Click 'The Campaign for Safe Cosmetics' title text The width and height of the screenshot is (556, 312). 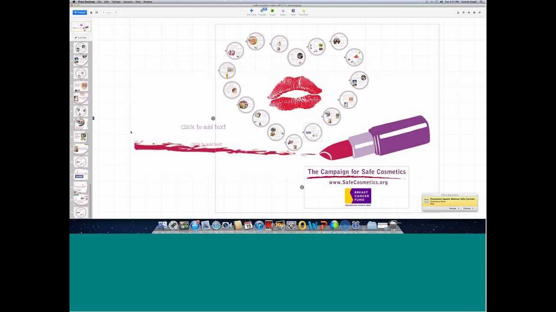tap(357, 172)
